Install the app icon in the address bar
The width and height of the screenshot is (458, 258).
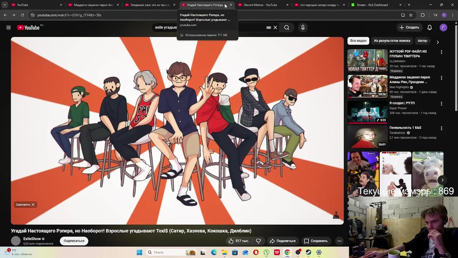[x=403, y=15]
